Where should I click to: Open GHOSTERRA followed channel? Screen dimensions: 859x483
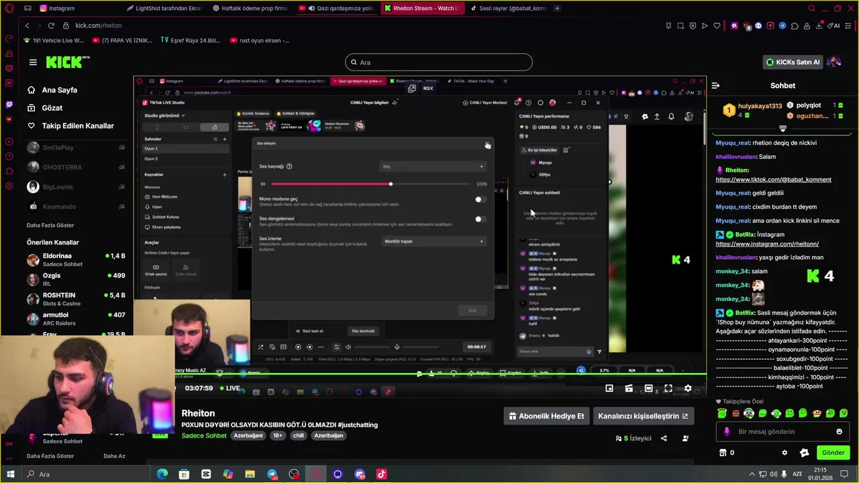coord(76,167)
